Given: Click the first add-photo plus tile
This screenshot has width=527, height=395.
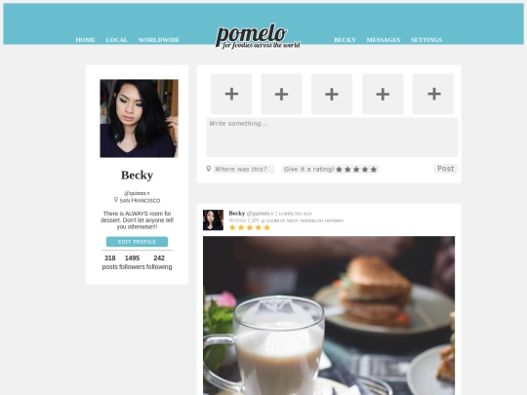Looking at the screenshot, I should [231, 94].
